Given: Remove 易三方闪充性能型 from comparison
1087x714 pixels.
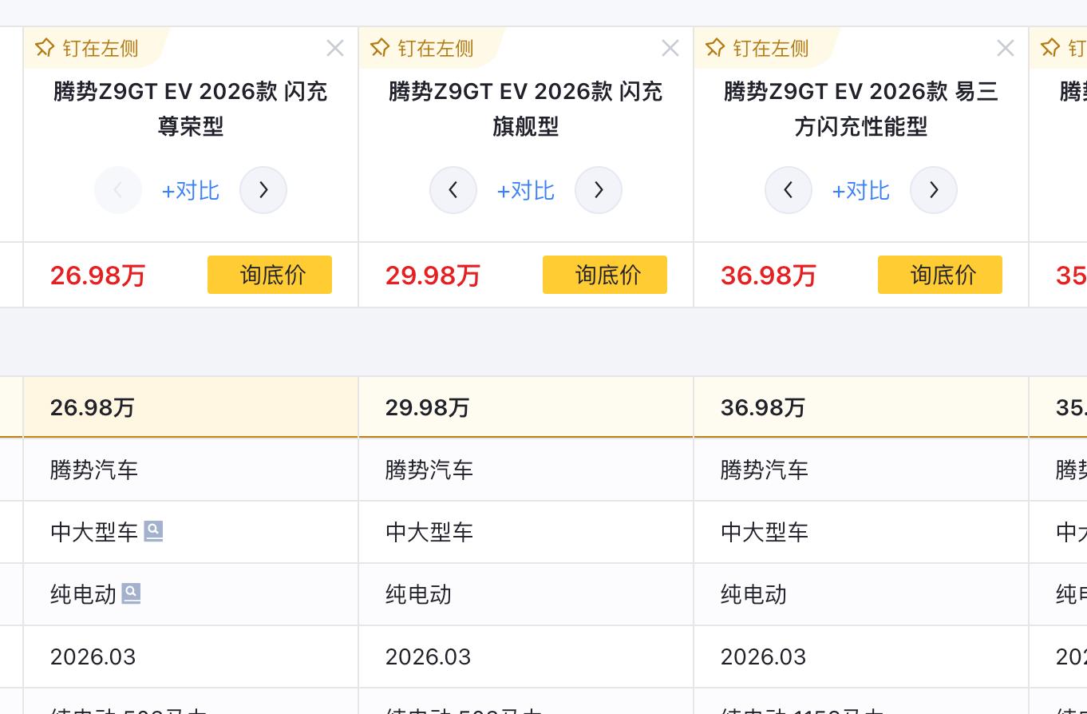Looking at the screenshot, I should click(1006, 49).
